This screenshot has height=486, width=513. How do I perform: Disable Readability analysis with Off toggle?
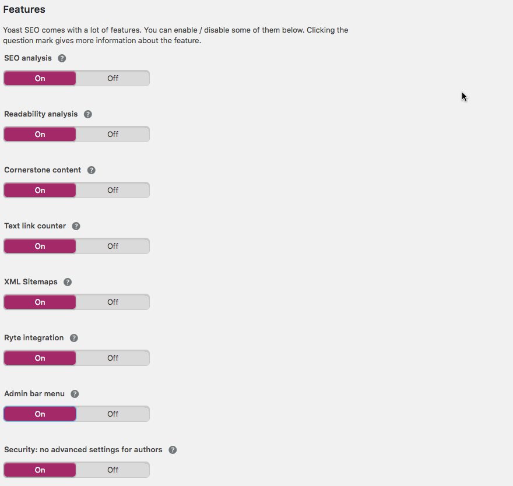click(x=113, y=134)
